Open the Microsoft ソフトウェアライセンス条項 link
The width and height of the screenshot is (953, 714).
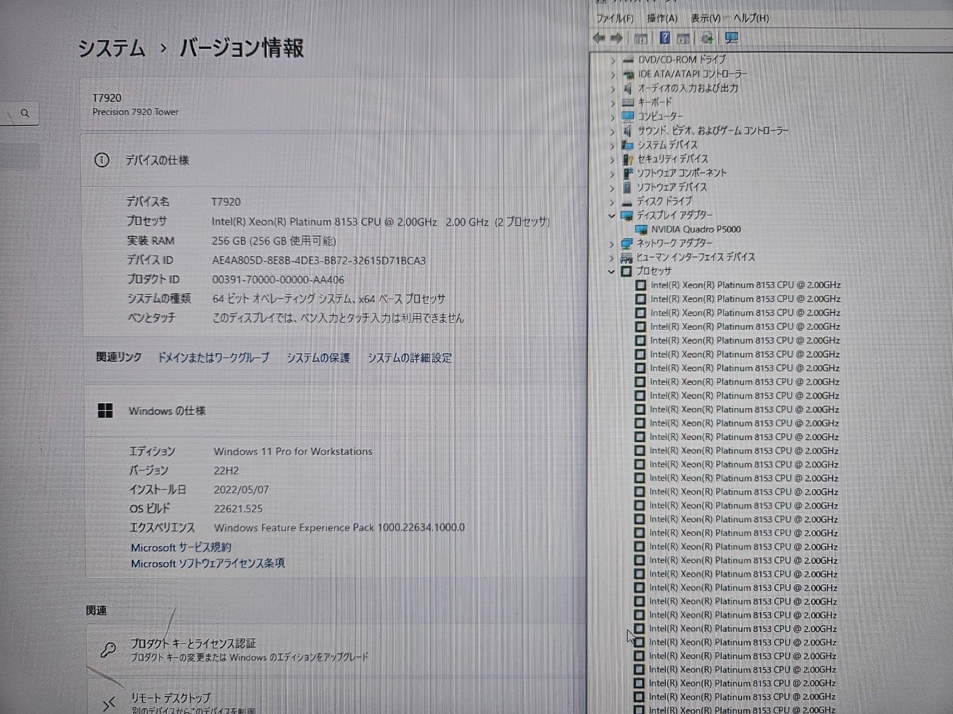[208, 564]
